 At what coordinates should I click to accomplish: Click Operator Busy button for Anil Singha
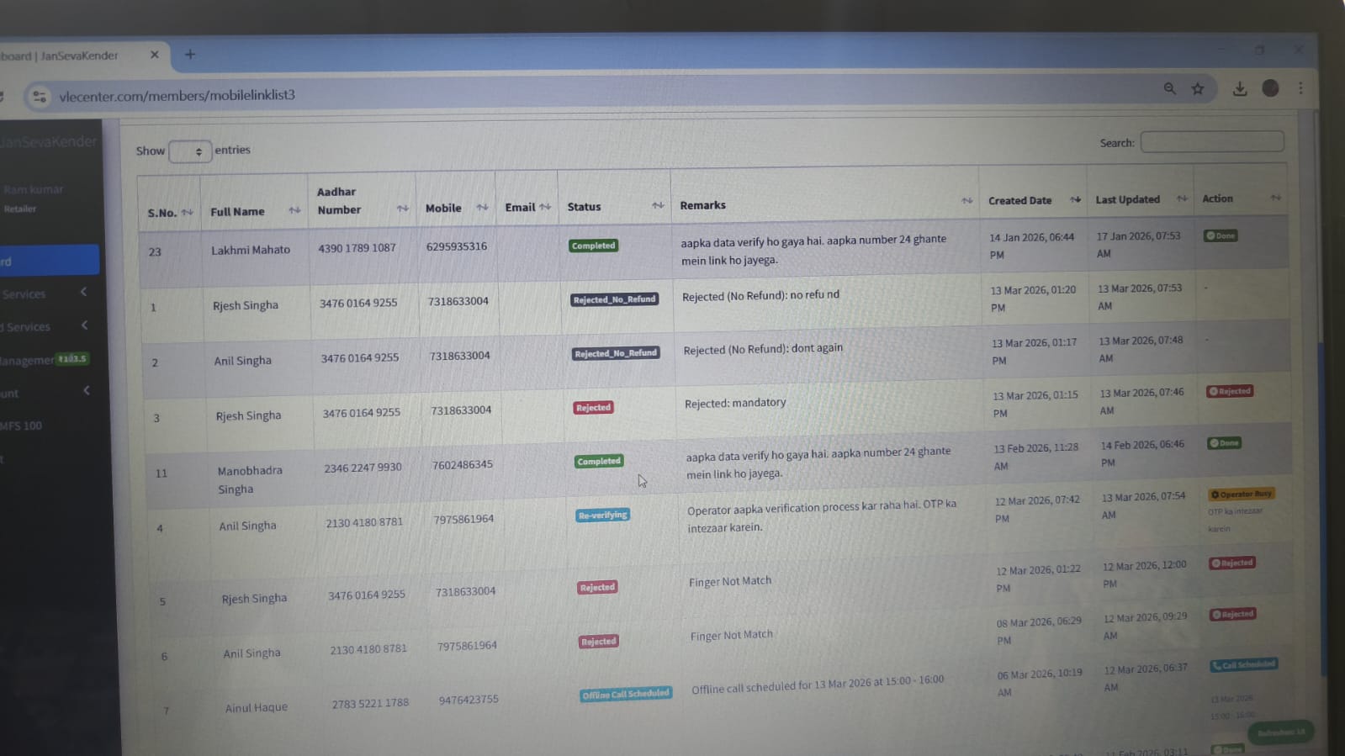tap(1241, 494)
